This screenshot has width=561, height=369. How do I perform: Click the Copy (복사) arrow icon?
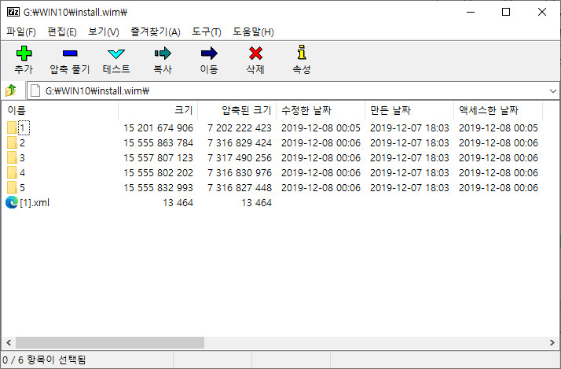(x=163, y=54)
